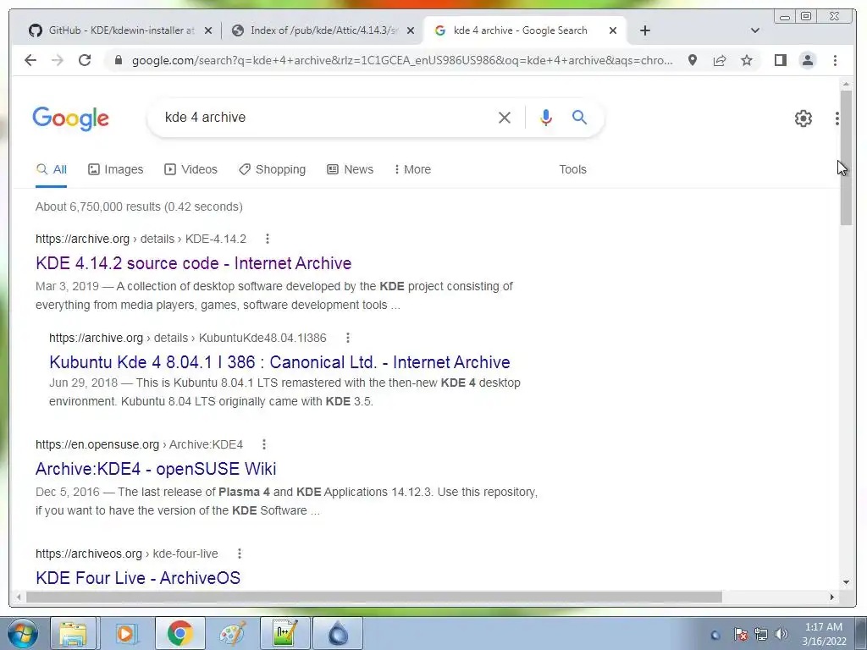Open KDE 4.14.2 source code result
867x650 pixels.
[194, 263]
